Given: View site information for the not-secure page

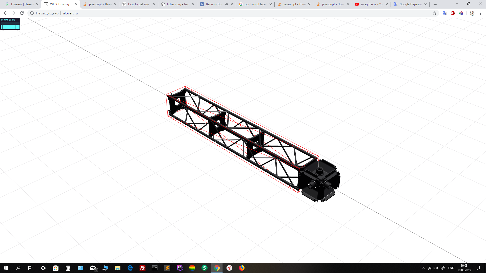Looking at the screenshot, I should [32, 13].
